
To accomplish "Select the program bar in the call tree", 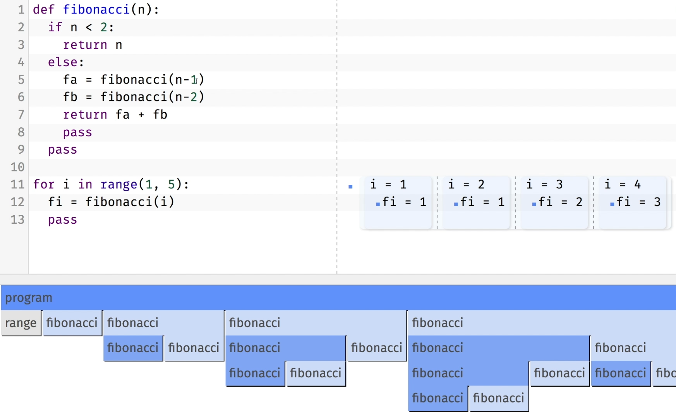I will (x=338, y=298).
